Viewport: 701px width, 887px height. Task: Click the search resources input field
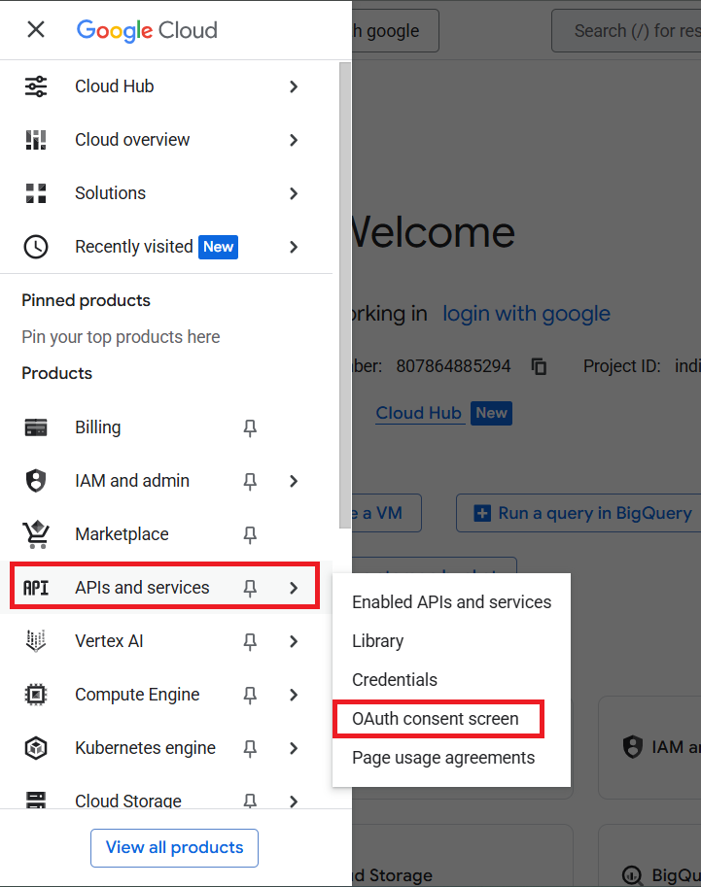point(626,30)
